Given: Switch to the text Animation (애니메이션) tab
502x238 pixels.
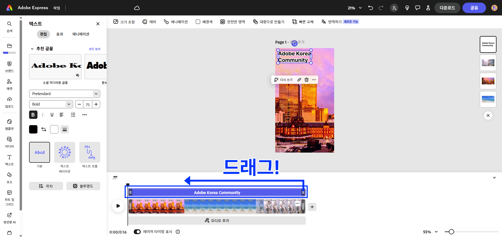Looking at the screenshot, I should click(81, 34).
